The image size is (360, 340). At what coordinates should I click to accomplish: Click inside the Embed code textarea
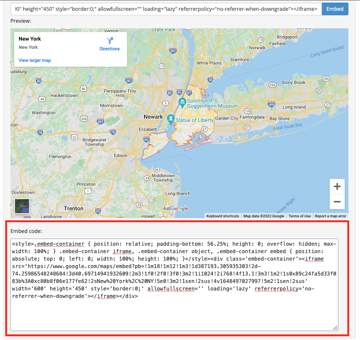(x=174, y=285)
